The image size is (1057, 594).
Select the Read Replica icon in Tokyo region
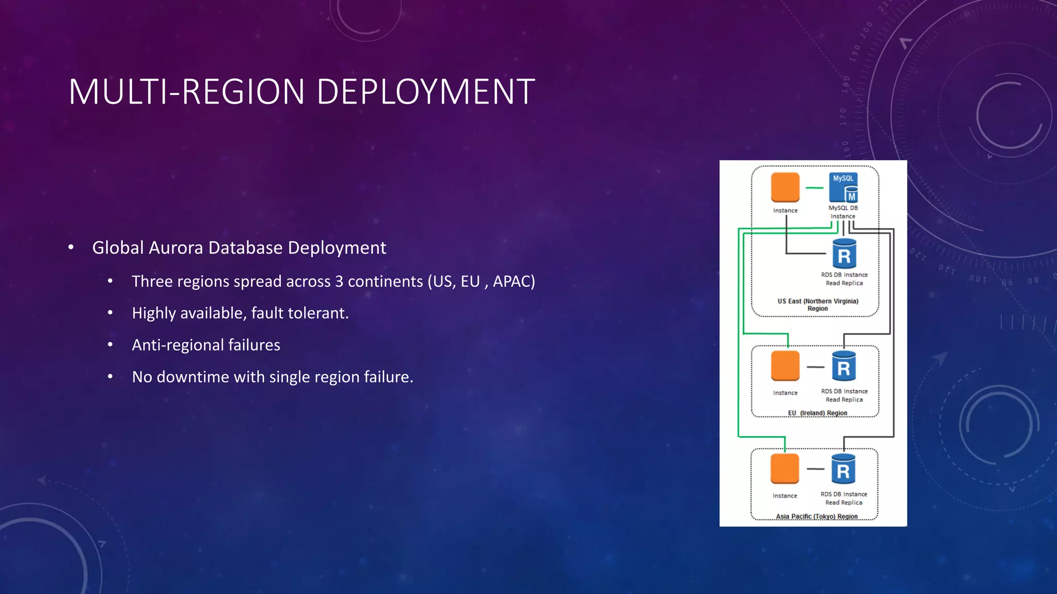click(843, 469)
